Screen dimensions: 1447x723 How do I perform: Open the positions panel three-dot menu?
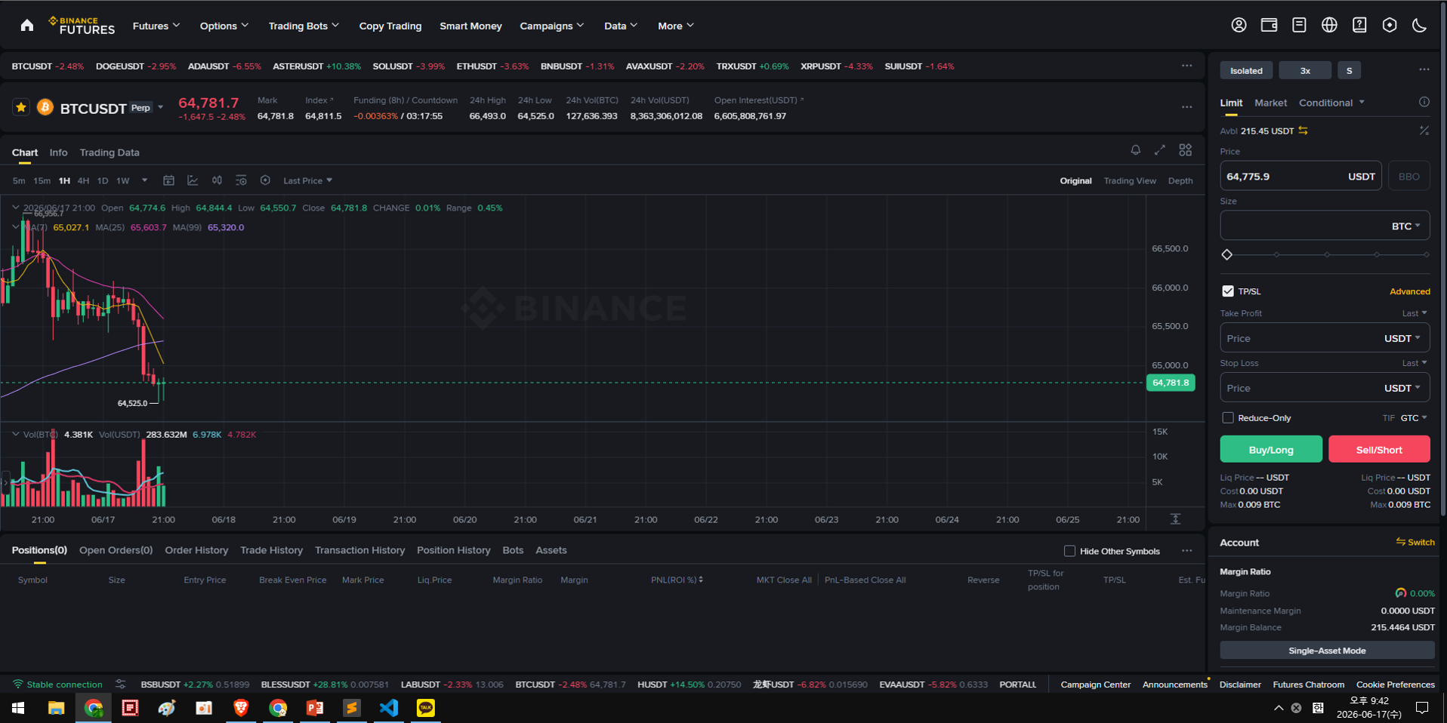coord(1187,551)
